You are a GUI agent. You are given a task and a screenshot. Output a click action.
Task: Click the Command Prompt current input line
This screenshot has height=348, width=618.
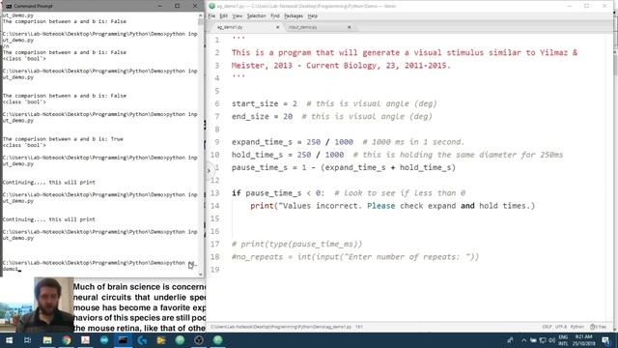100,266
